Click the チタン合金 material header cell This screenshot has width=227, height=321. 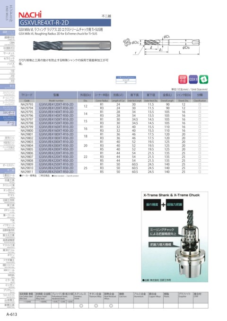(96, 296)
